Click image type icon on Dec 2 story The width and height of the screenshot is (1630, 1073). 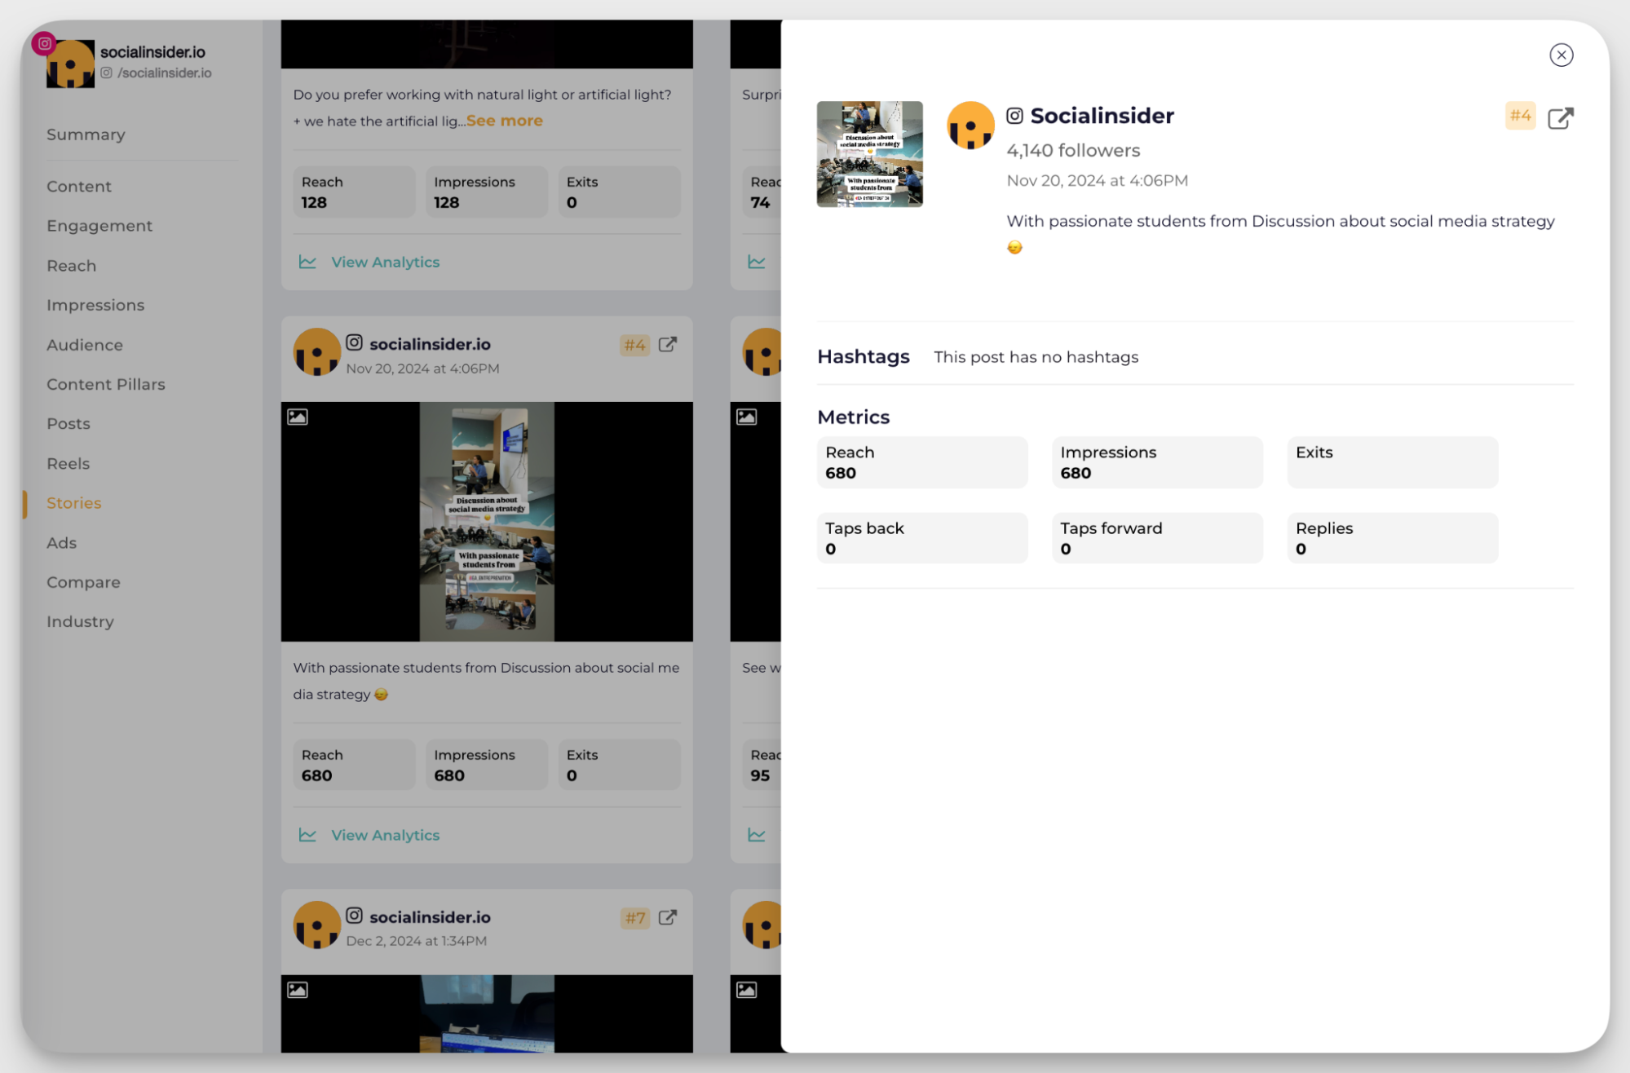(298, 990)
